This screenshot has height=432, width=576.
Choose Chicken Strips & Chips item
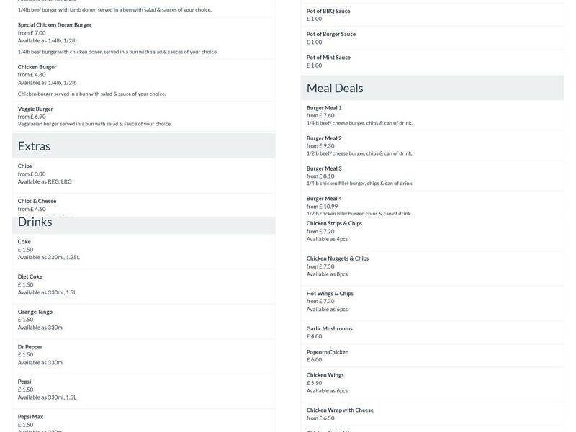pos(334,223)
